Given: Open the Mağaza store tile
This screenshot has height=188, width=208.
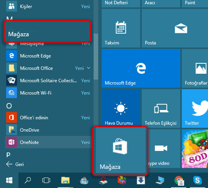Looking at the screenshot, I should (120, 151).
